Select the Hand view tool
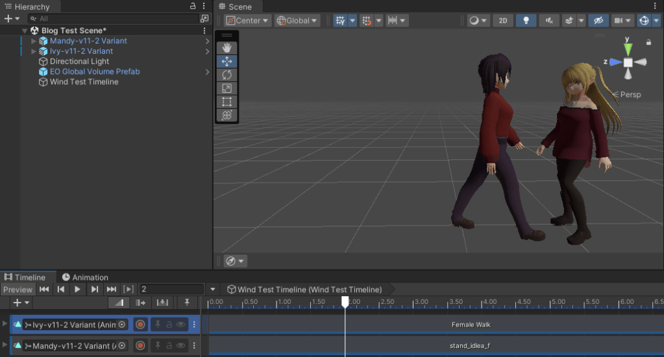 point(227,48)
